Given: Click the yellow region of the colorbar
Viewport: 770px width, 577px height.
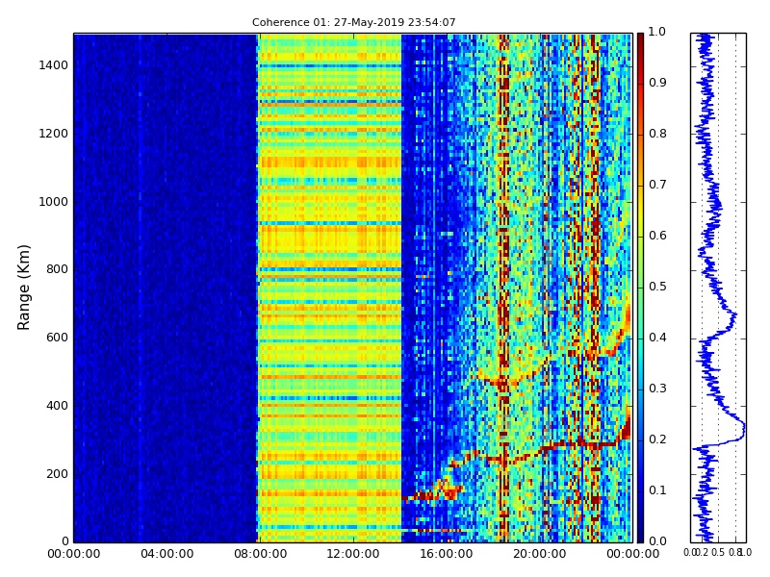Looking at the screenshot, I should (x=640, y=211).
